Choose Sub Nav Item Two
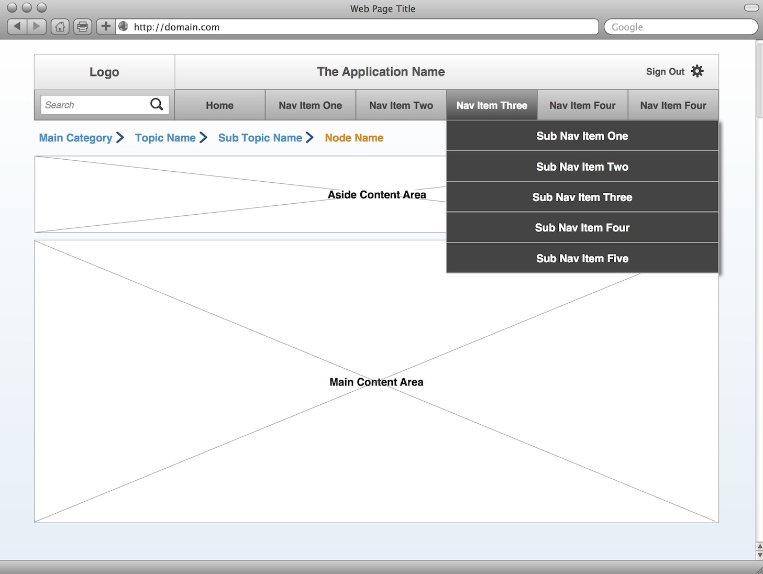This screenshot has height=574, width=763. 582,167
